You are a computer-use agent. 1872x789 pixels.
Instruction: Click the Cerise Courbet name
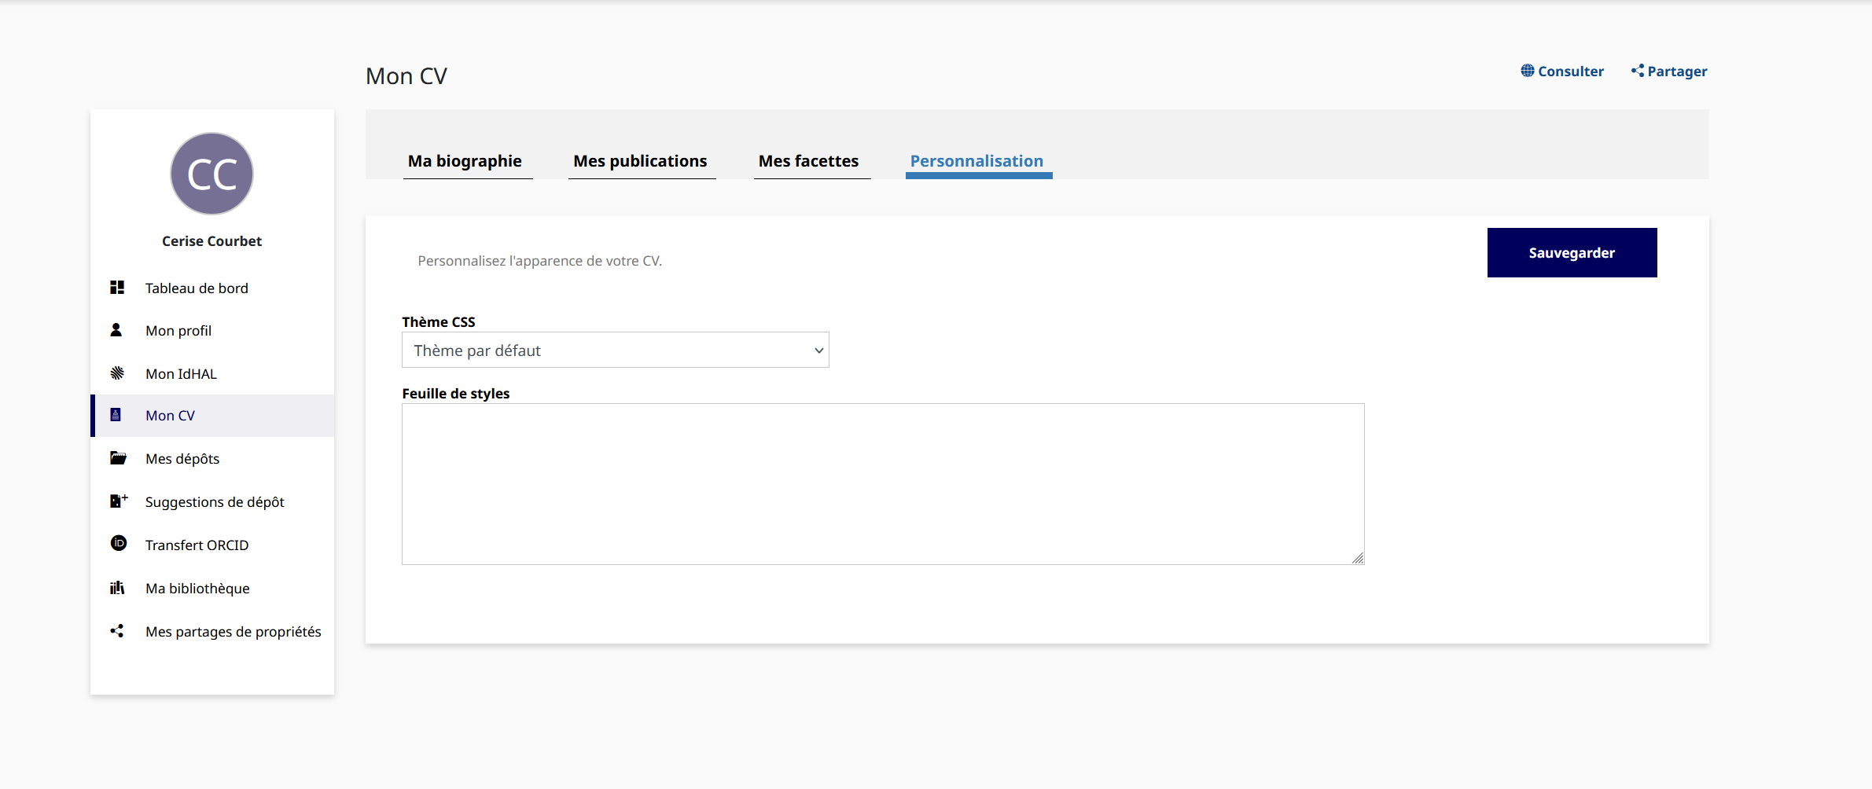click(x=212, y=241)
